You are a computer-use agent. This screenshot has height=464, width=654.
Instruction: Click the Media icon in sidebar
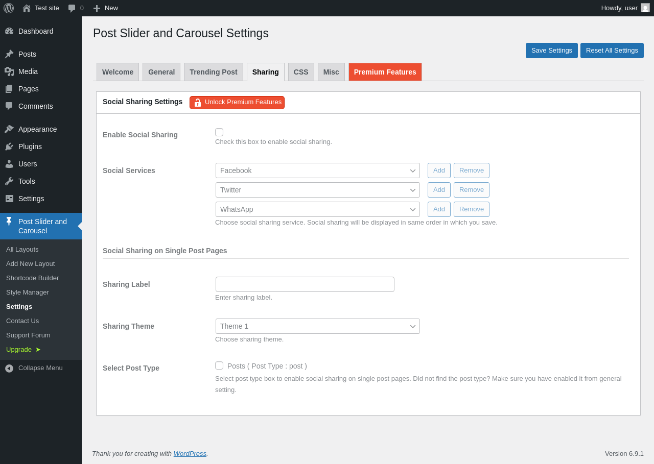pos(9,71)
